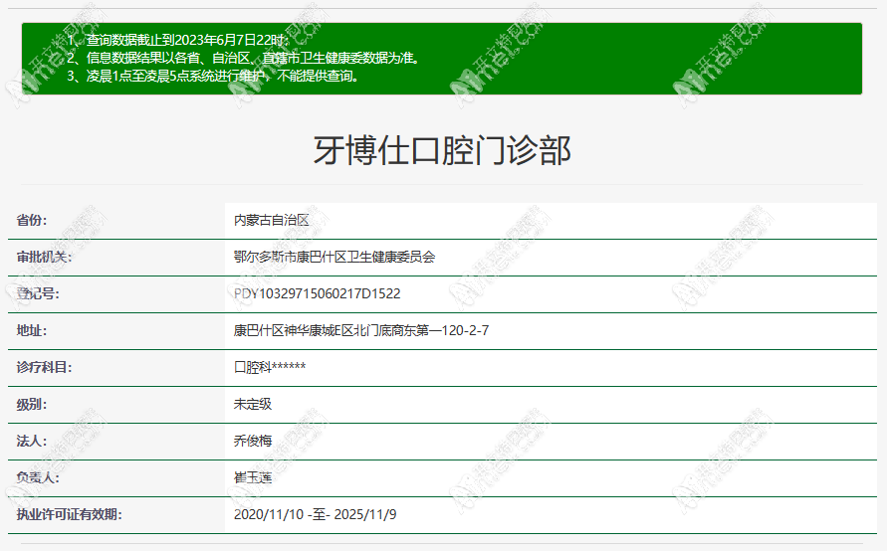887x551 pixels.
Task: Click the 法人 label
Action: click(32, 442)
